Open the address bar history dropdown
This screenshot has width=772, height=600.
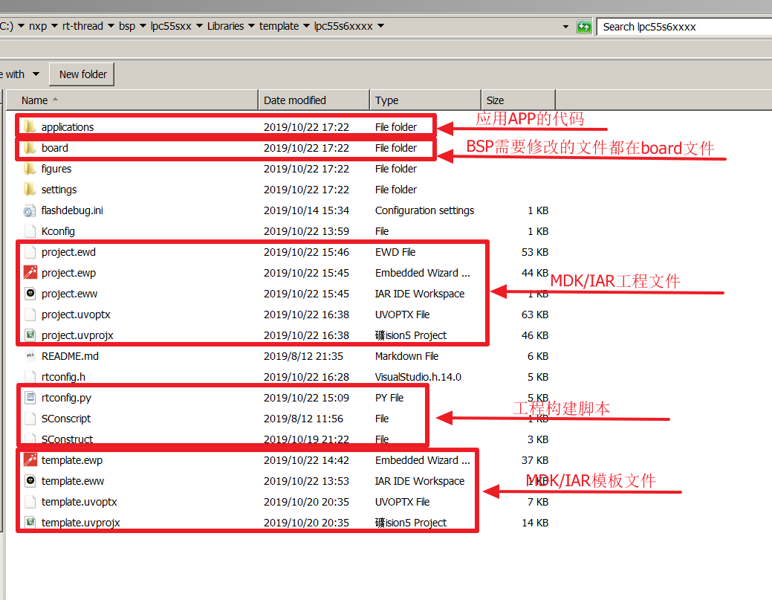(567, 27)
